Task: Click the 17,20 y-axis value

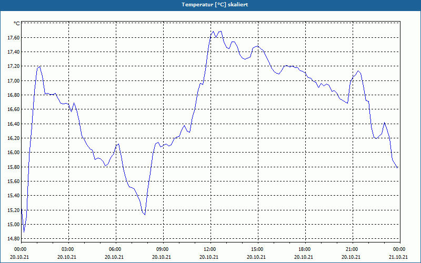Action: 14,67
